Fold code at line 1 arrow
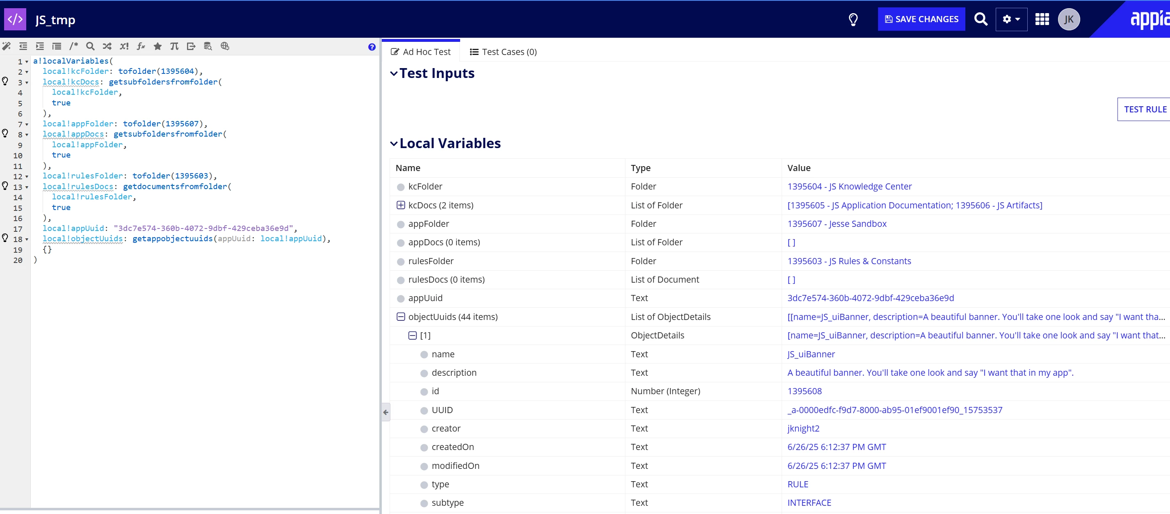 [x=27, y=62]
